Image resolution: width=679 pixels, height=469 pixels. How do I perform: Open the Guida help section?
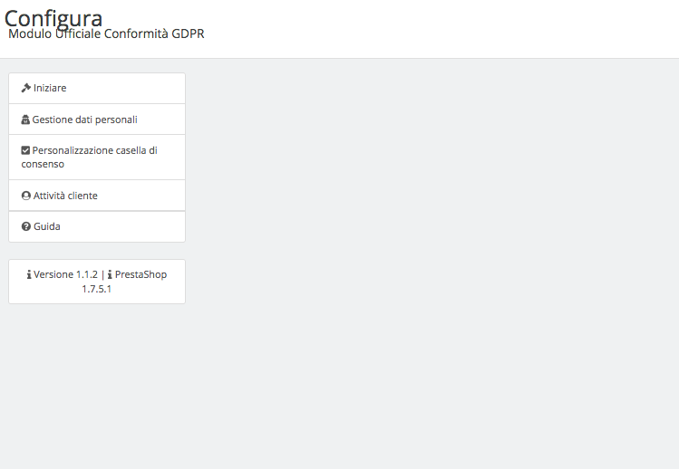pyautogui.click(x=97, y=226)
